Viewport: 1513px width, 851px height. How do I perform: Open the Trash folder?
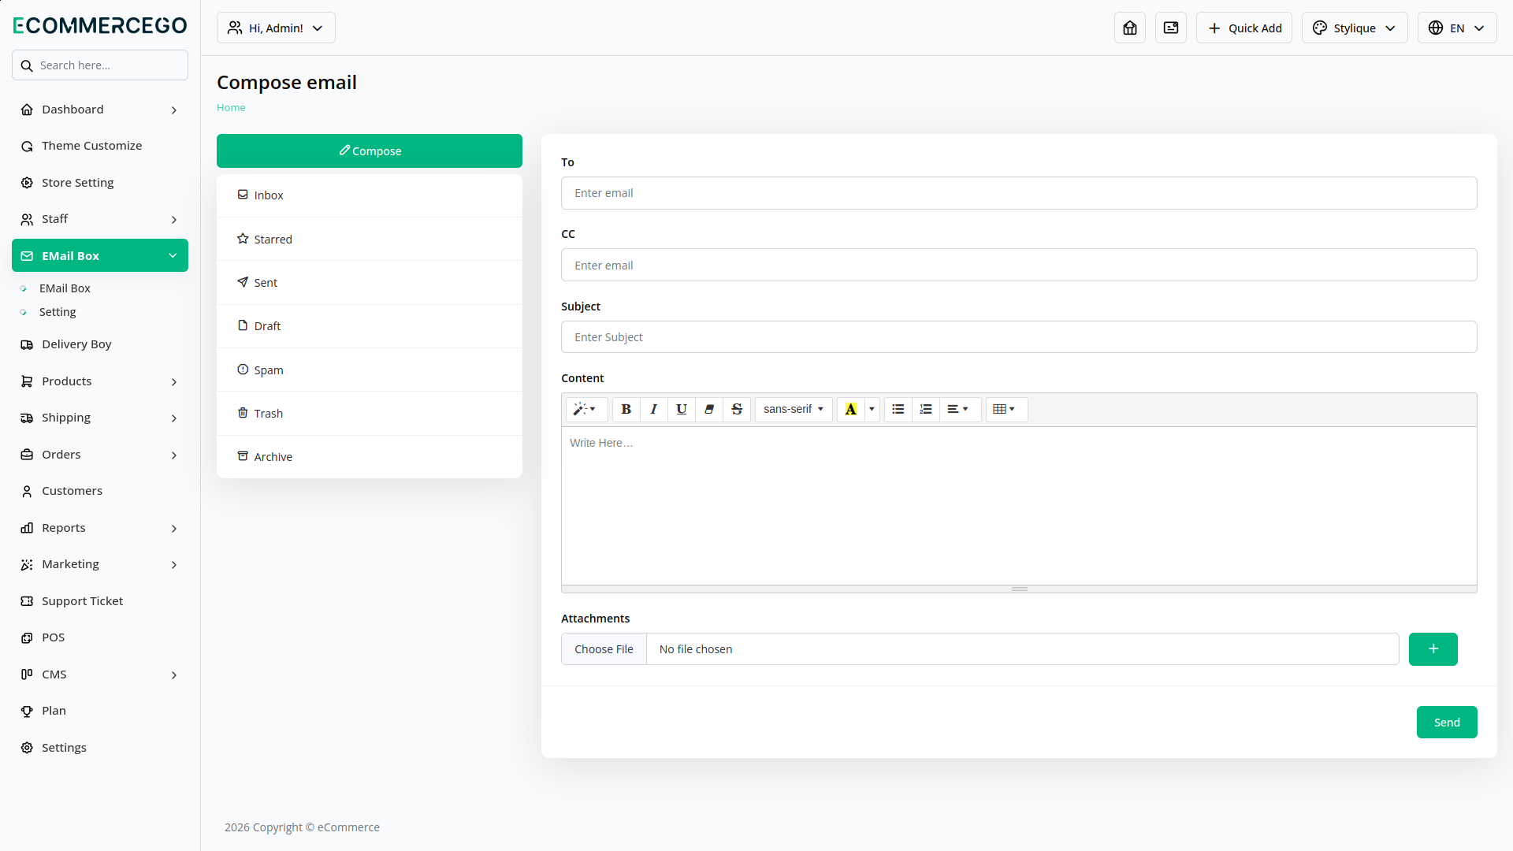click(x=370, y=413)
